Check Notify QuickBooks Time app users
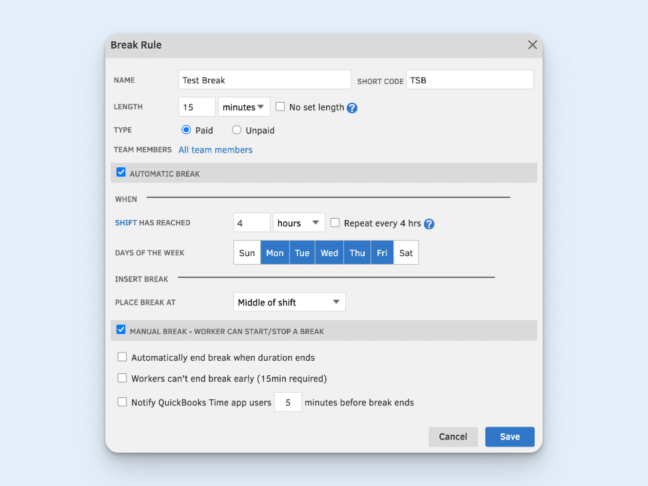This screenshot has height=486, width=648. pyautogui.click(x=122, y=401)
